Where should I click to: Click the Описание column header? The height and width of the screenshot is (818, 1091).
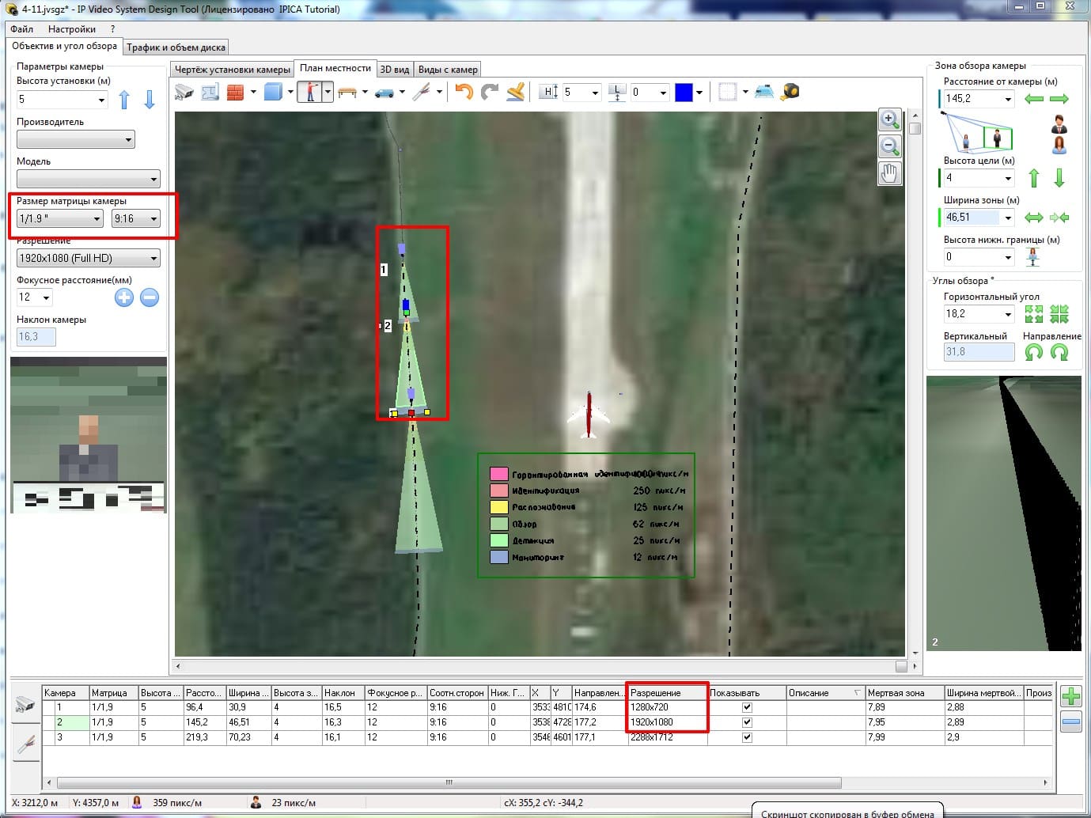825,693
